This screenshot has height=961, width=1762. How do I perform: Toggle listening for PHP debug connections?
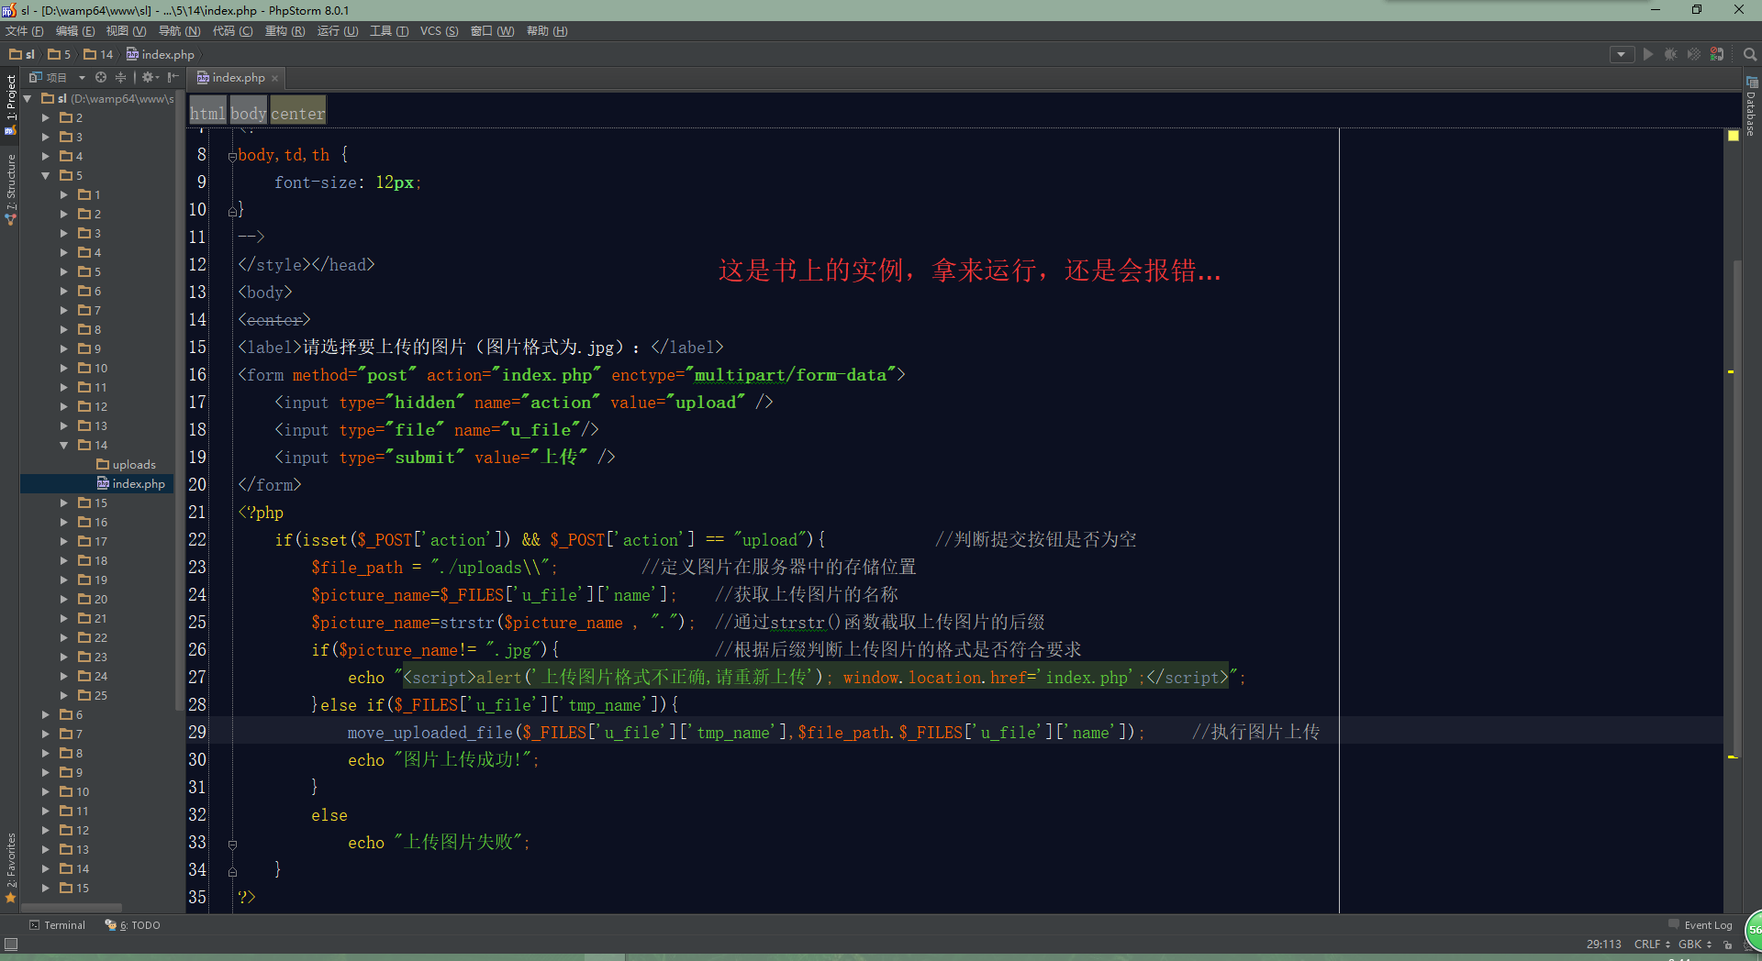tap(1716, 54)
